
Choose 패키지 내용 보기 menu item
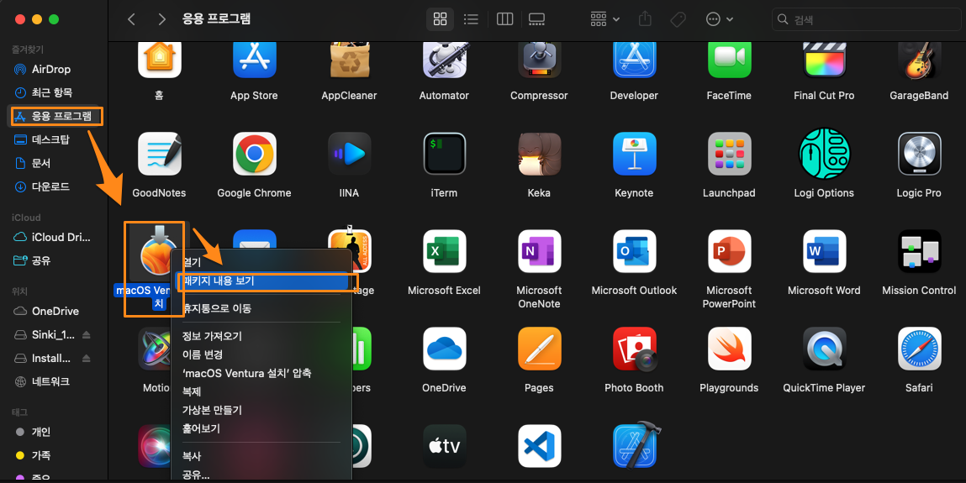[261, 281]
